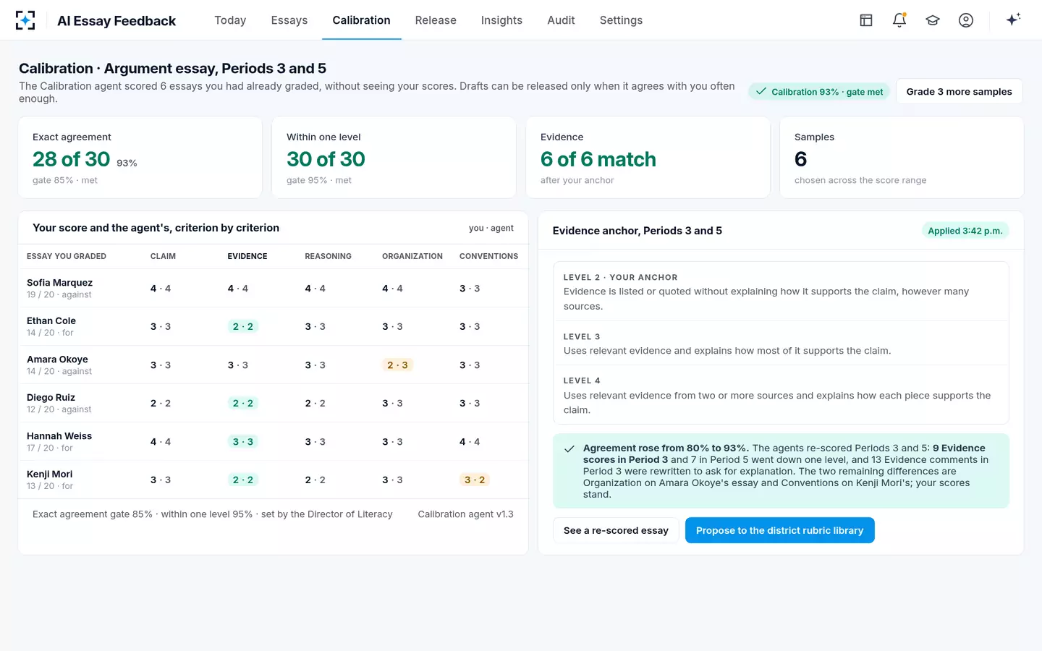Click Hannah Weiss in the essay list
Viewport: 1042px width, 651px height.
[59, 436]
